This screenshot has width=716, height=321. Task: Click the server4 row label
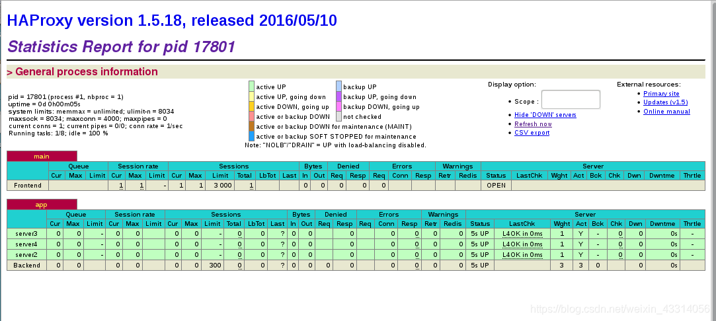[26, 244]
